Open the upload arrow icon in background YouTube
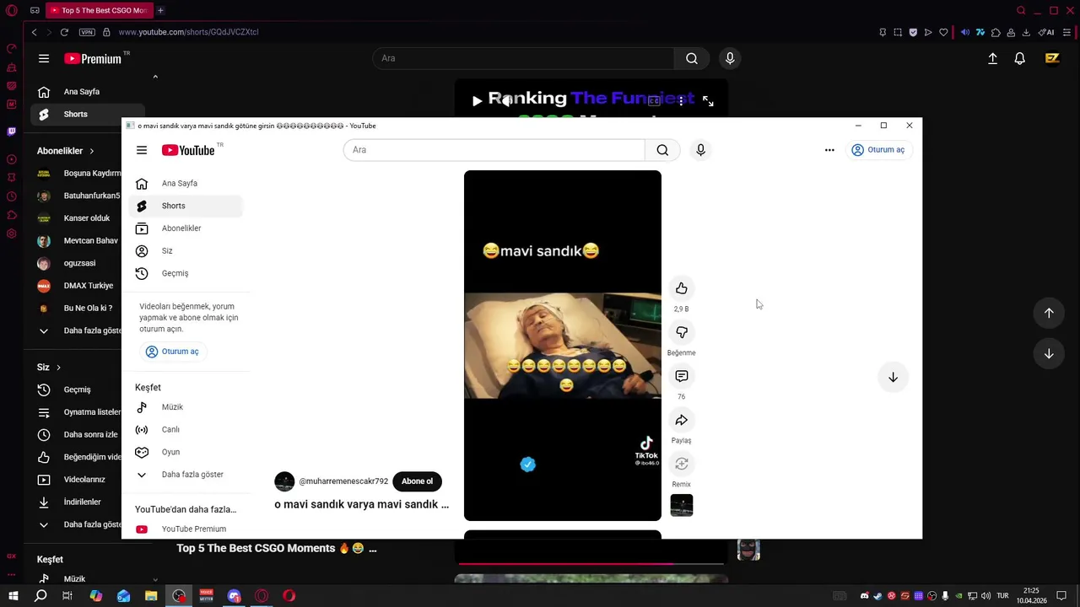The image size is (1080, 607). (992, 58)
